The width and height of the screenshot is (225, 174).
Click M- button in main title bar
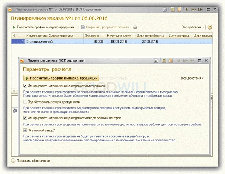click(x=200, y=10)
